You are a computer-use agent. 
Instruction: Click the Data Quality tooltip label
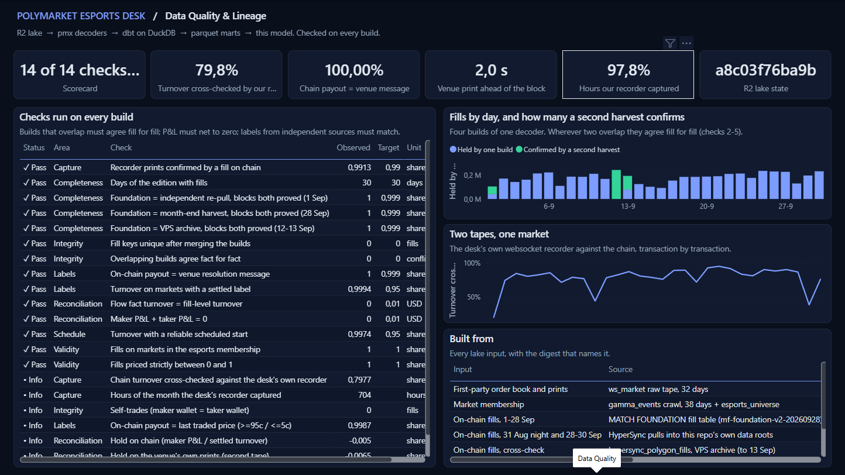597,459
